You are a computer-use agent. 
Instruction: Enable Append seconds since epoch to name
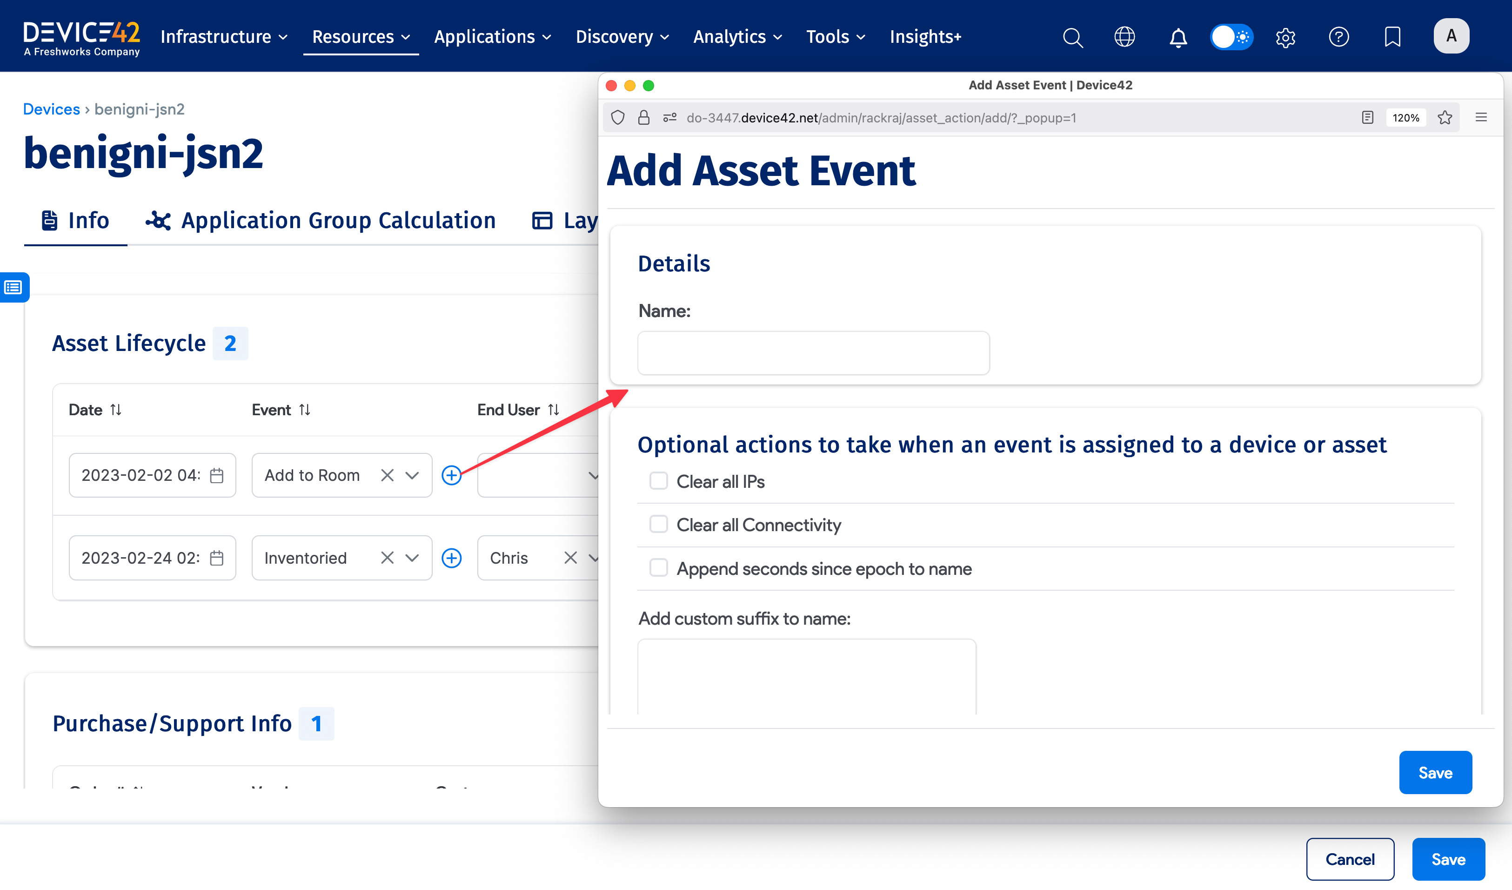click(x=658, y=568)
